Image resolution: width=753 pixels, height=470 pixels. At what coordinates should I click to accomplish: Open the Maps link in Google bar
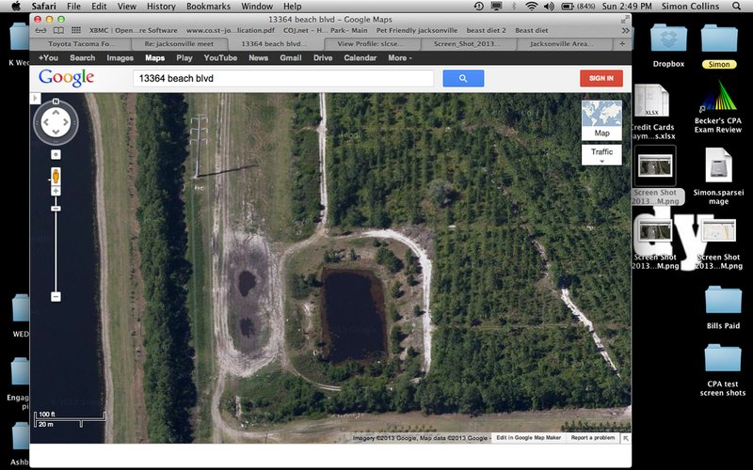tap(154, 57)
